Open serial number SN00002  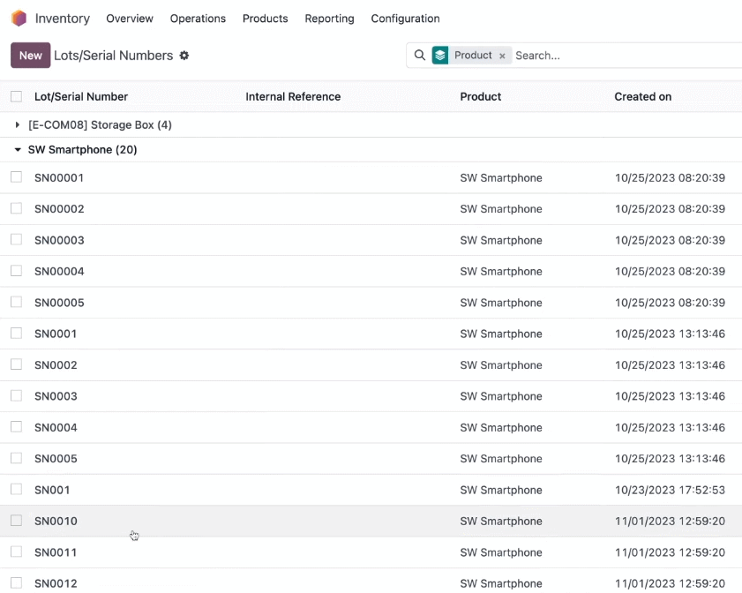tap(59, 209)
